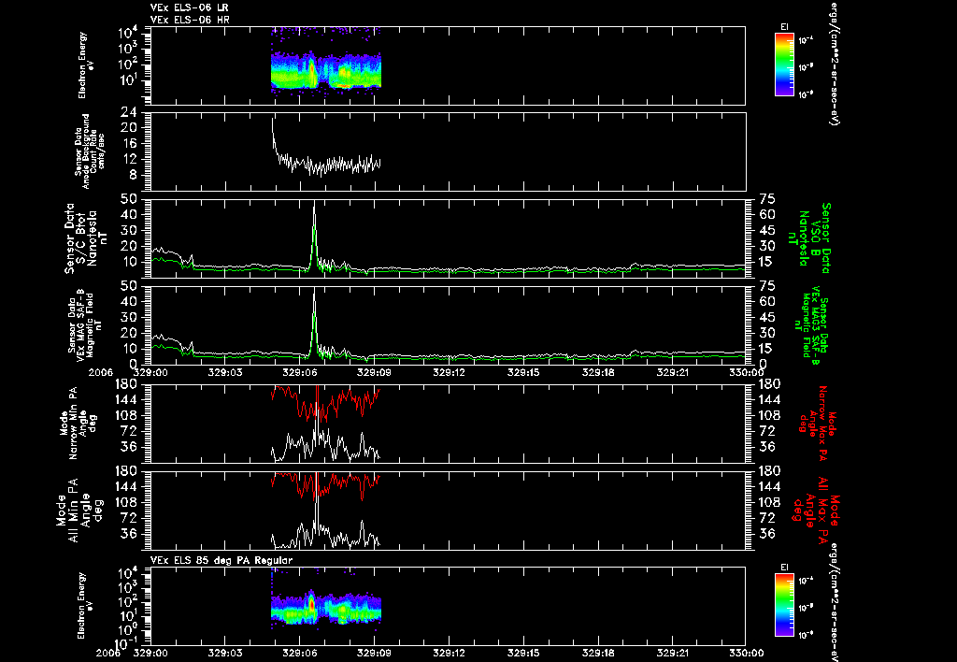
Task: Click the 85 deg PA Regular spectrogram data
Action: (x=326, y=609)
